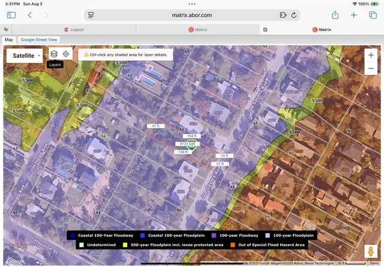Expand the Satellite map type dropdown
384x267 pixels.
[25, 55]
